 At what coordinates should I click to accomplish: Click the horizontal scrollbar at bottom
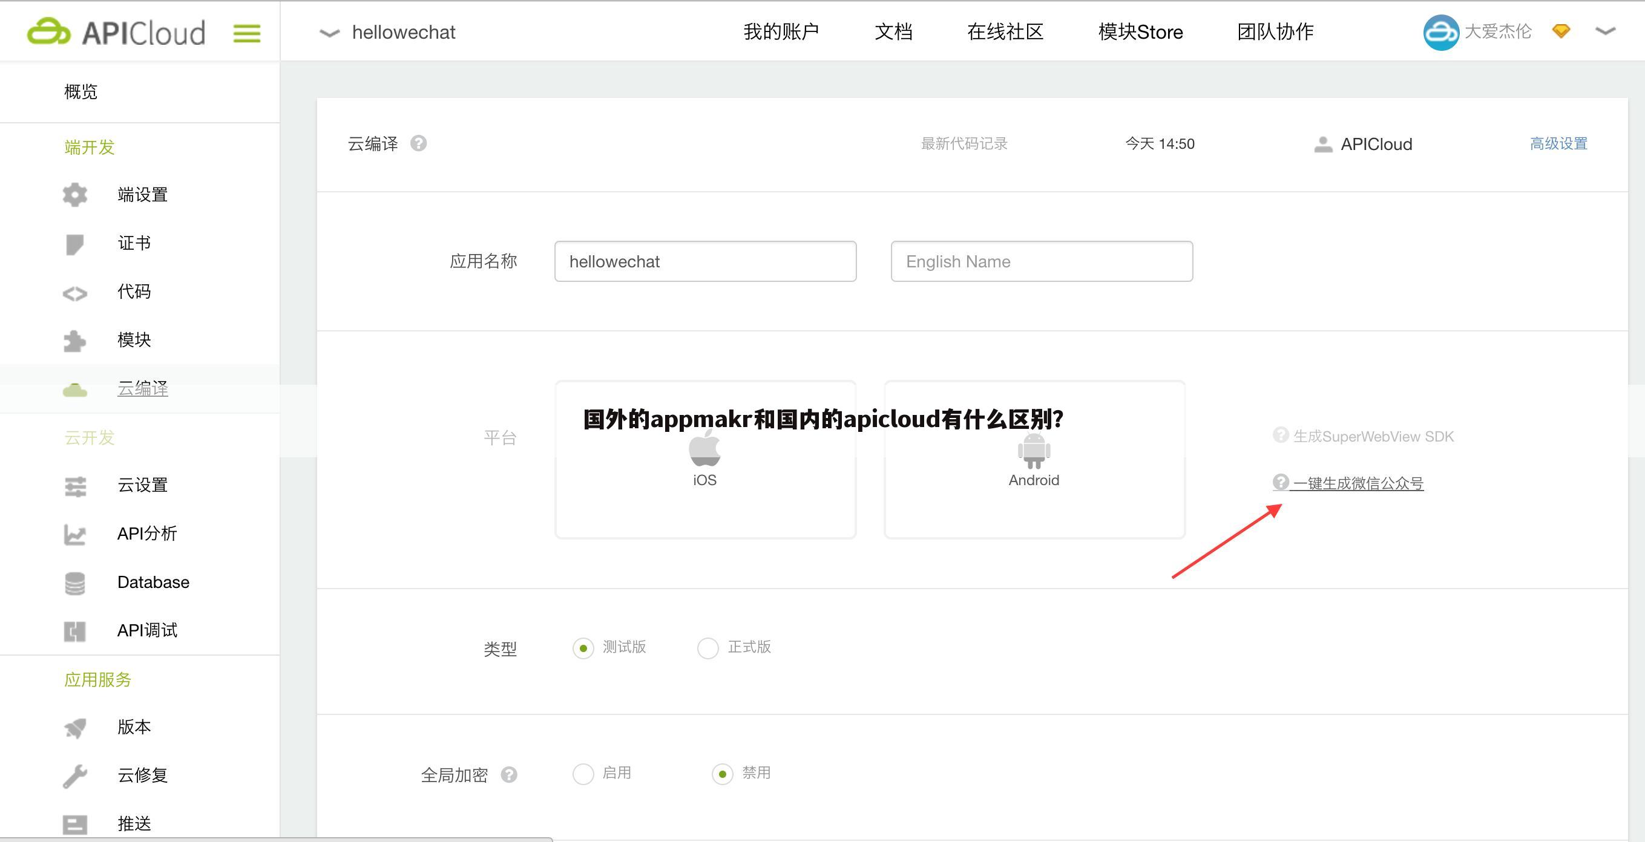276,839
